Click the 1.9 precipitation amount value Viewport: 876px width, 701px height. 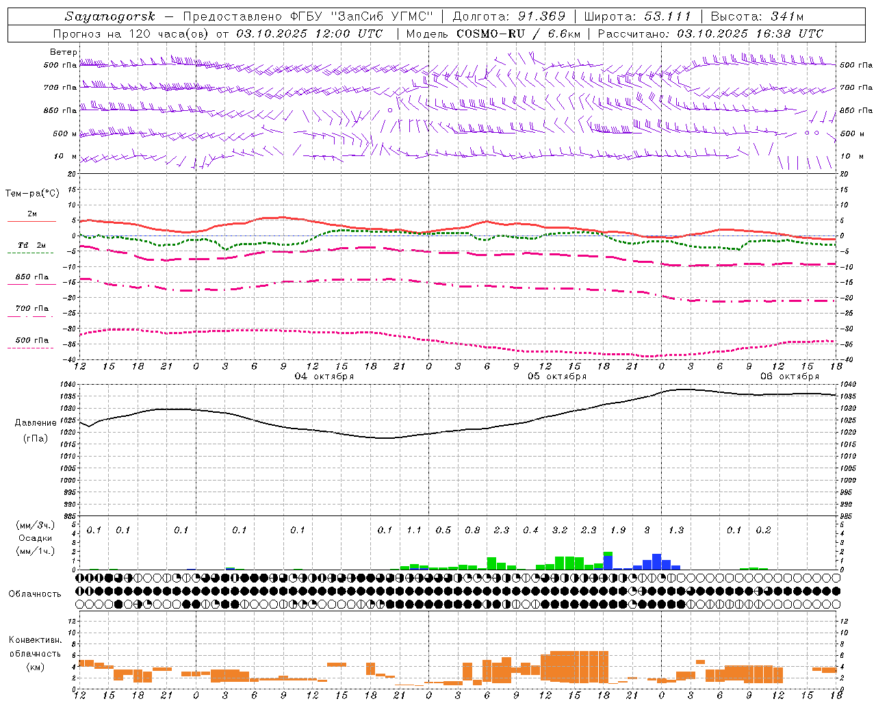click(x=618, y=531)
